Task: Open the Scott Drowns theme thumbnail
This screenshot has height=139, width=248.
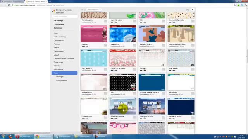Action: point(94,106)
